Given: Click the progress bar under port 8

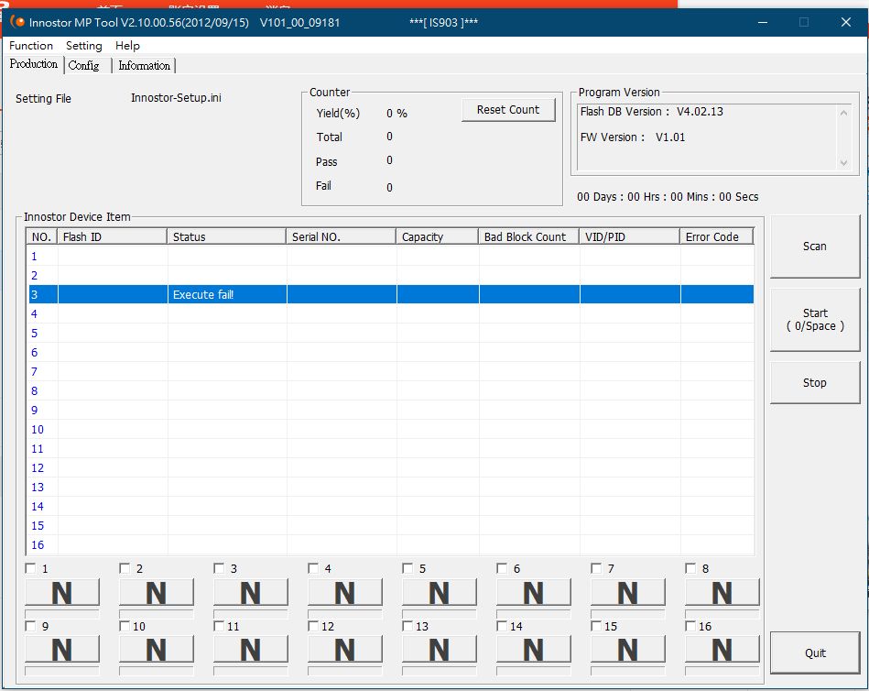Looking at the screenshot, I should tap(722, 614).
